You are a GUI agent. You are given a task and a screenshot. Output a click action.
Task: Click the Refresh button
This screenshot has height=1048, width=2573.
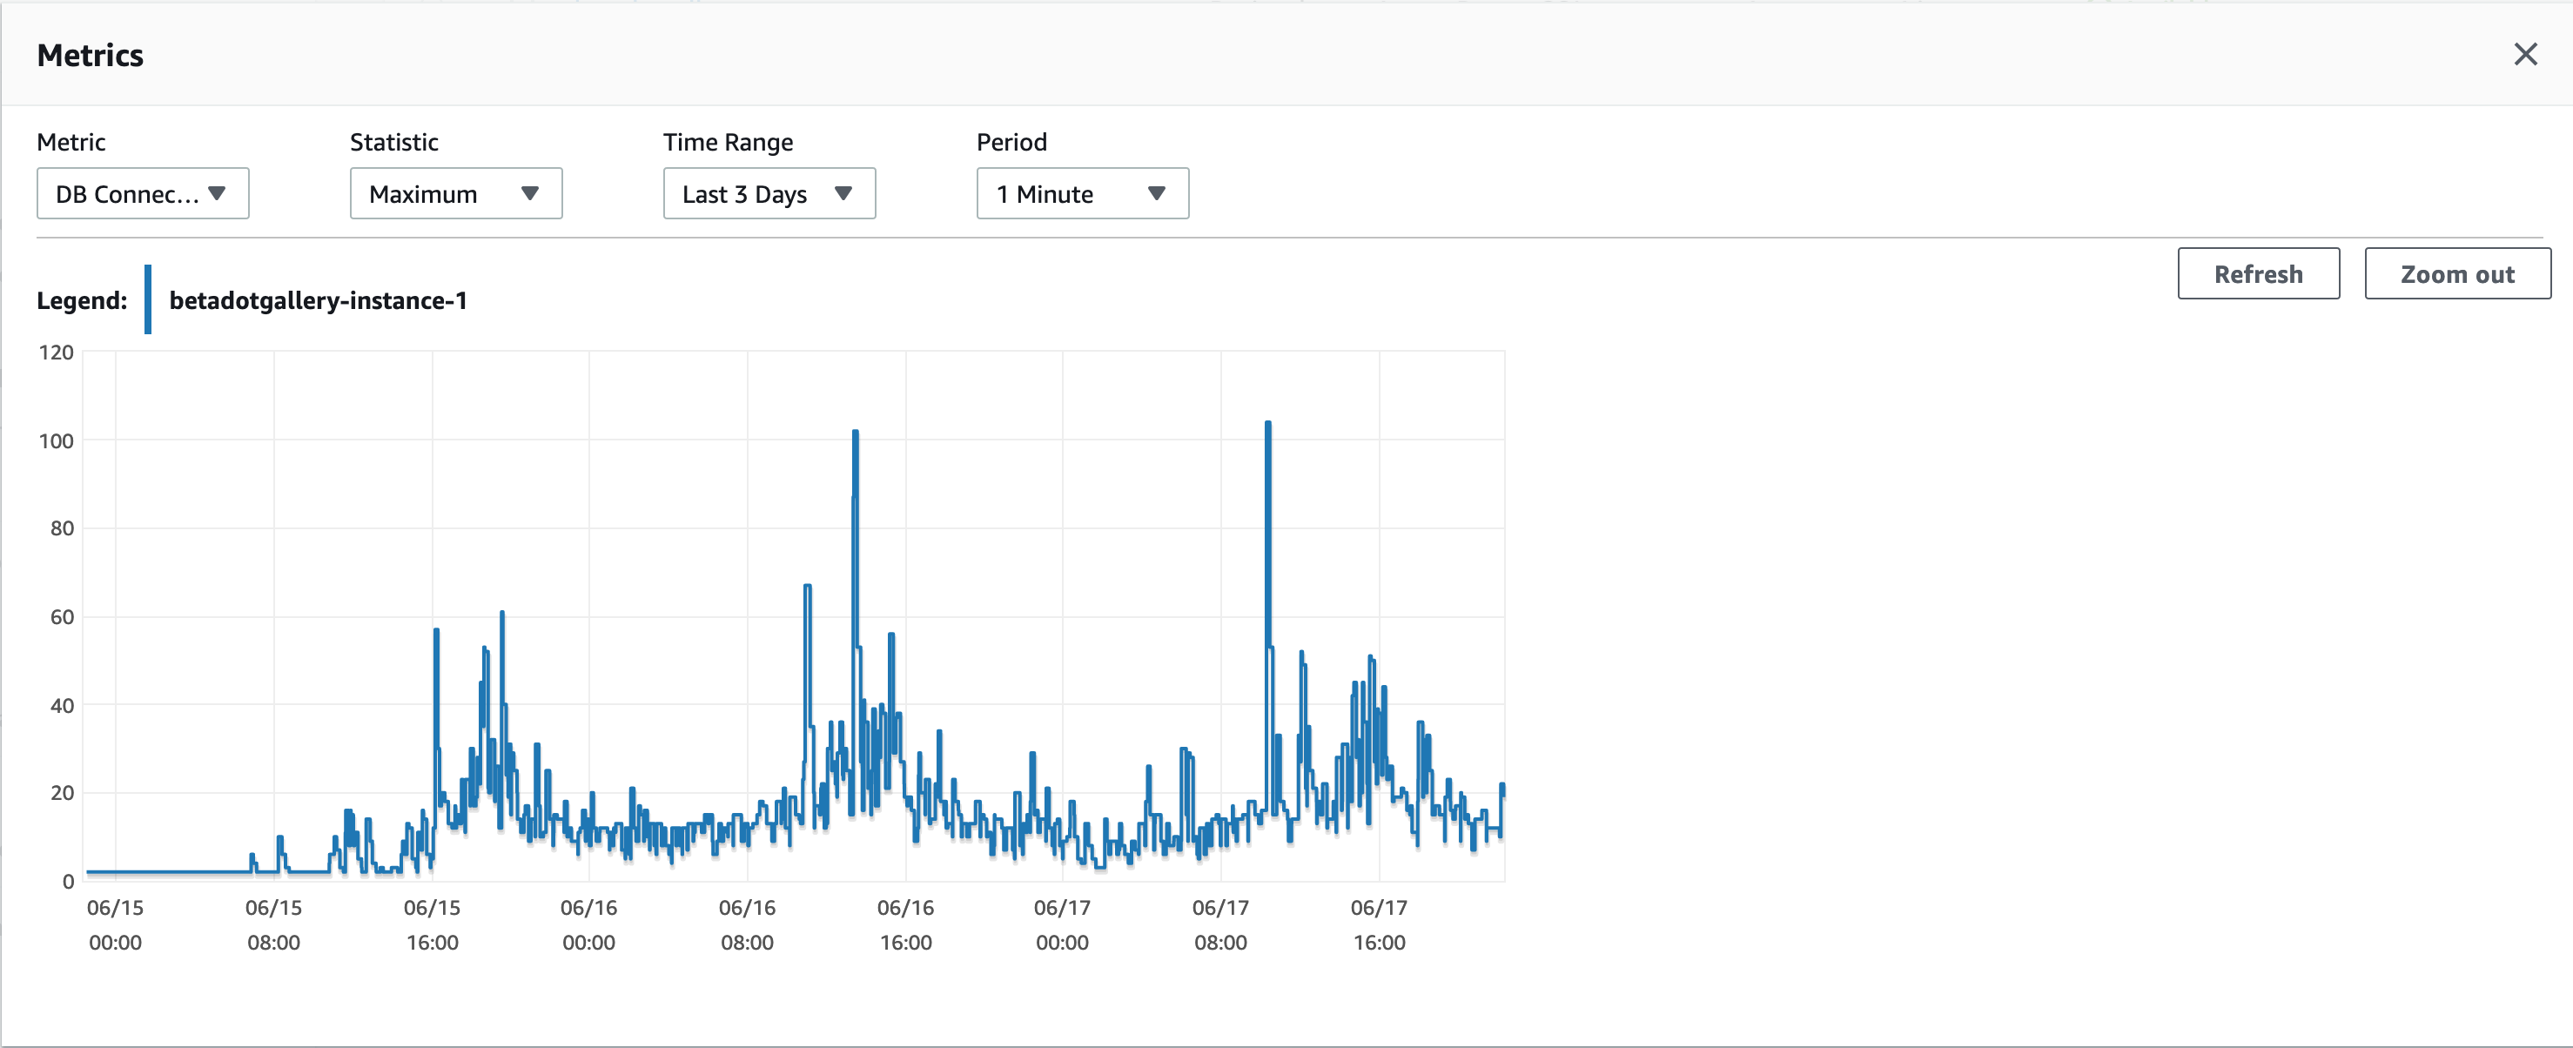click(x=2259, y=272)
